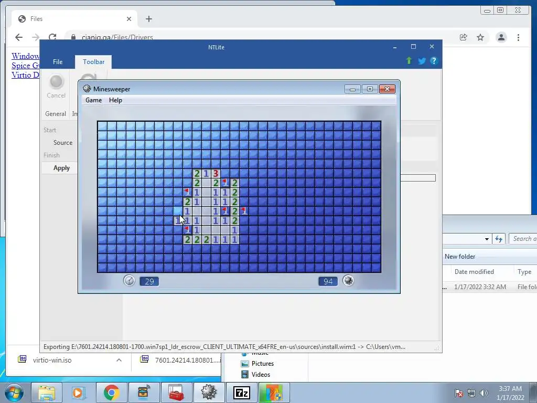The width and height of the screenshot is (537, 403).
Task: Switch to Minesweeper in the taskbar
Action: click(x=209, y=393)
